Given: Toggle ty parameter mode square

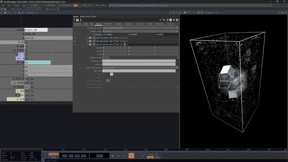Looking at the screenshot, I should click(90, 41).
